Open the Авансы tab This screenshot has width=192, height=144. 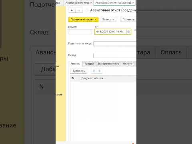[75, 64]
